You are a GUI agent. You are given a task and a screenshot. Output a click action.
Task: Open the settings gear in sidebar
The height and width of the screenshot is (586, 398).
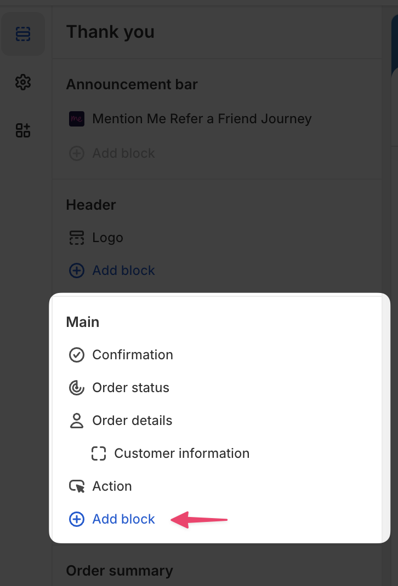pyautogui.click(x=22, y=83)
